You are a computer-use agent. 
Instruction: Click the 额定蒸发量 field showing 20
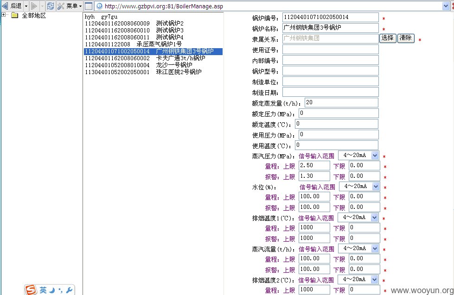tap(341, 103)
